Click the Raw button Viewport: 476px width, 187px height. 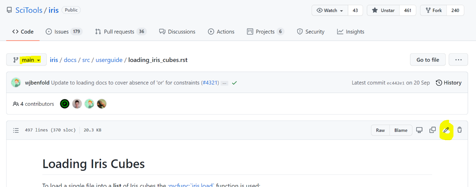[x=380, y=130]
